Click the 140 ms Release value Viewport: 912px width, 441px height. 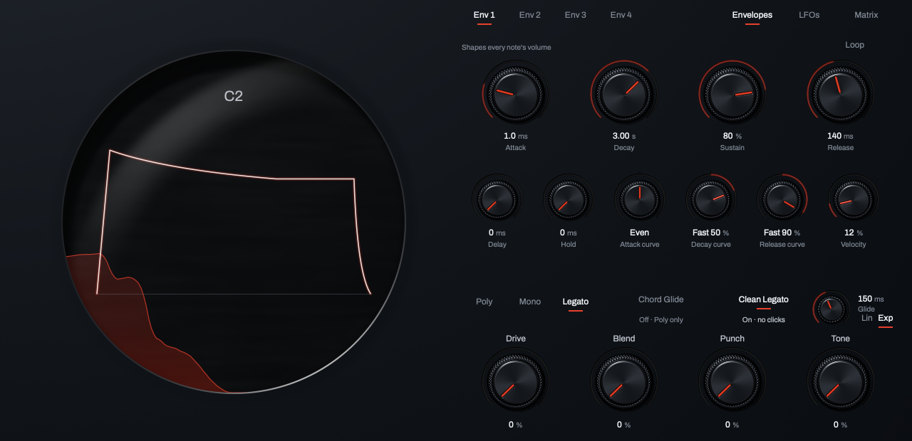point(841,136)
